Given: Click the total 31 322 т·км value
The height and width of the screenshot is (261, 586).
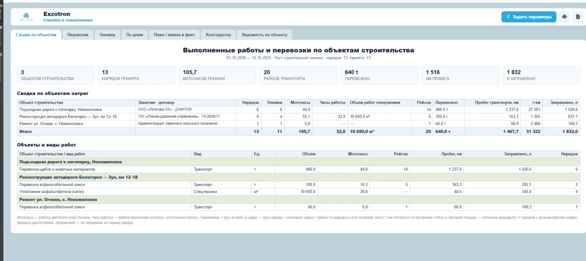Looking at the screenshot, I should coord(534,131).
